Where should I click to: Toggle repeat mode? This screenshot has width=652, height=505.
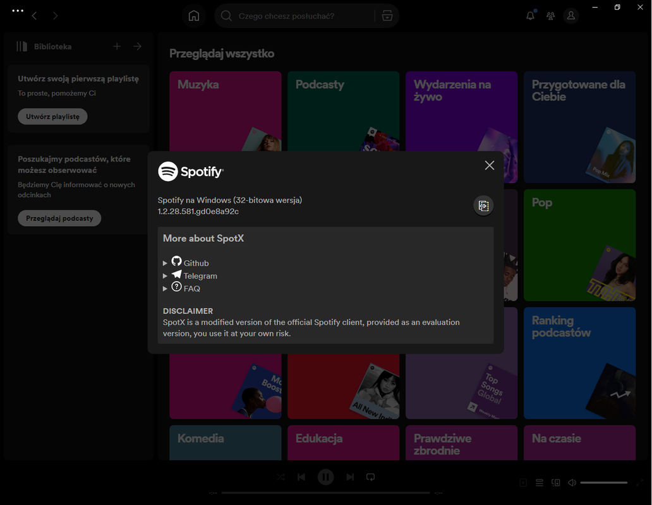[370, 477]
